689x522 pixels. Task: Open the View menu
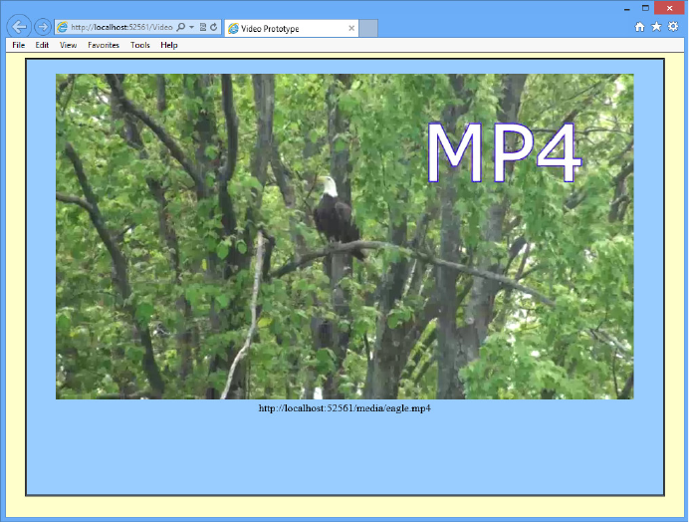(68, 45)
